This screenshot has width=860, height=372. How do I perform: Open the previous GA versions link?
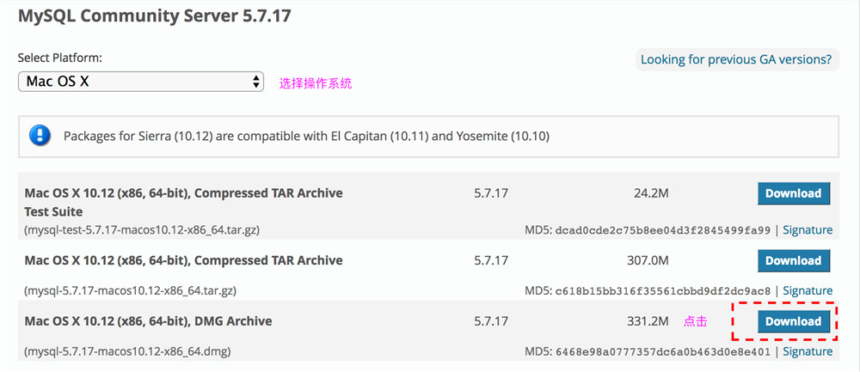click(x=735, y=59)
